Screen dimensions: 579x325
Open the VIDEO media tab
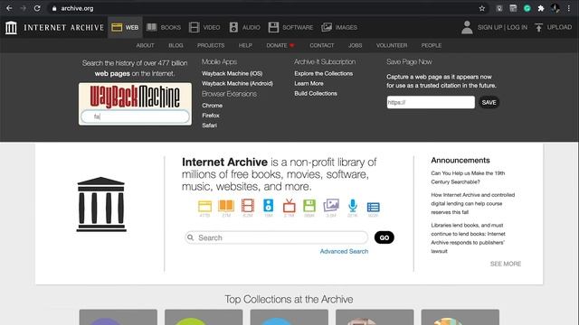tap(204, 27)
